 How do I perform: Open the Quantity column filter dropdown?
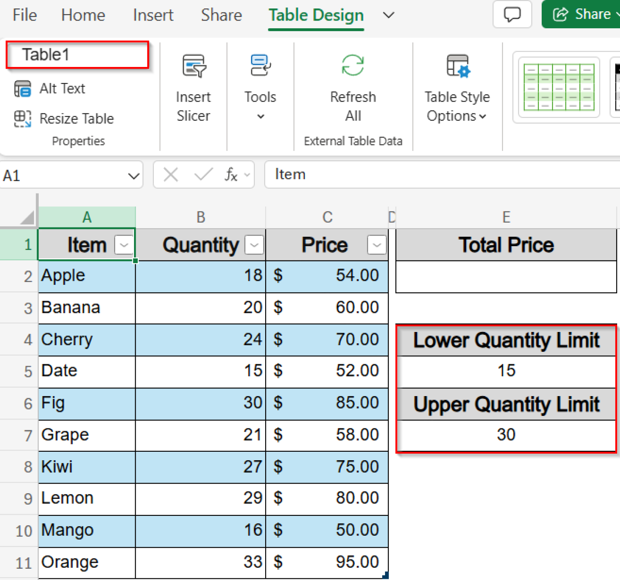(254, 244)
